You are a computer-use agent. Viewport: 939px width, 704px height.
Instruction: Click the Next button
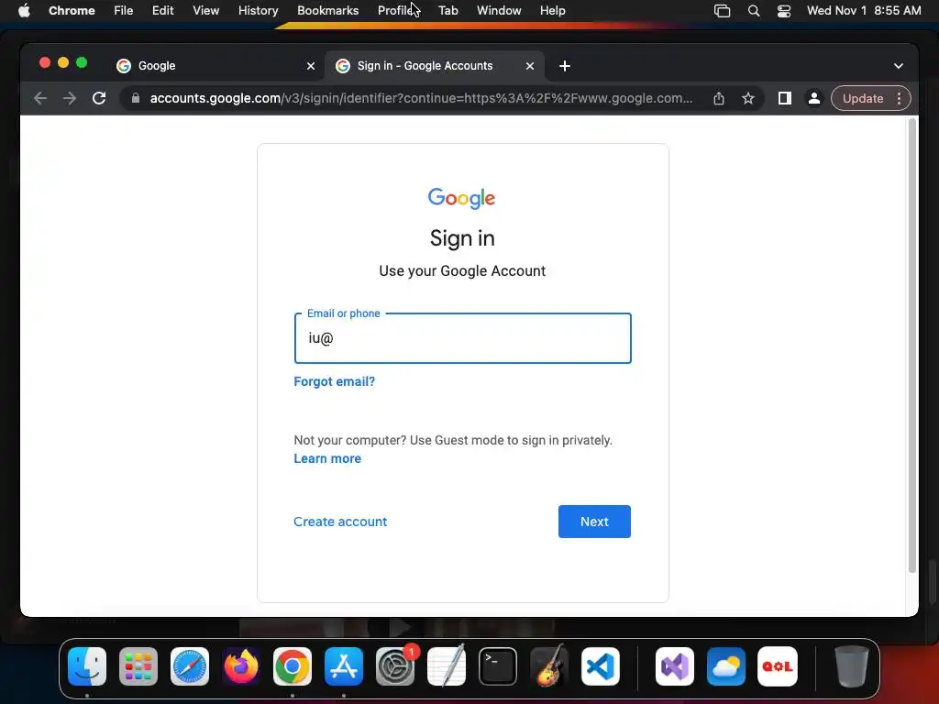(594, 522)
